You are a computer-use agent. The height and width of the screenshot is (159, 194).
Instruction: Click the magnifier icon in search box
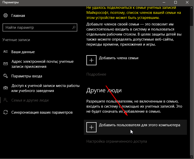pos(74,27)
